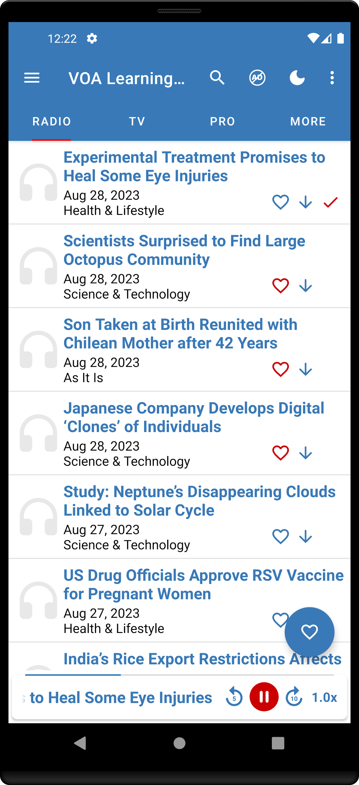This screenshot has height=785, width=359.
Task: Tap the remove ads icon
Action: [257, 78]
